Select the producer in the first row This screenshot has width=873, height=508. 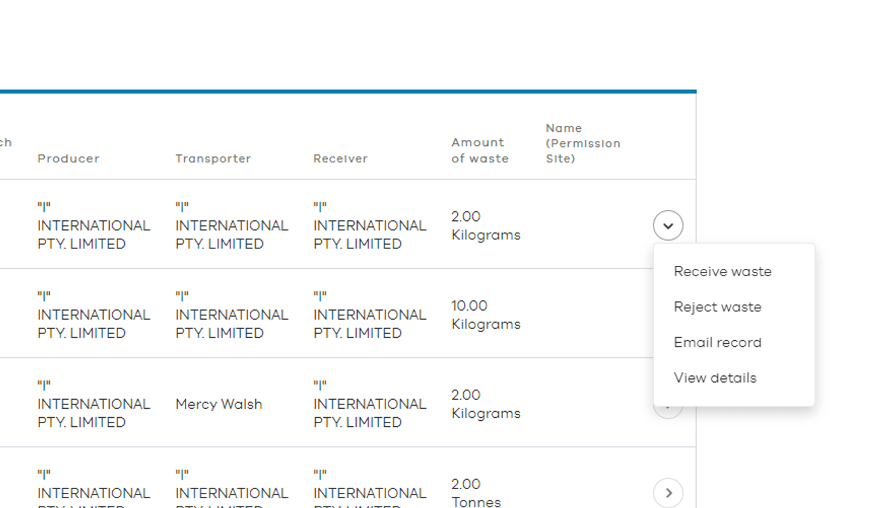coord(93,226)
